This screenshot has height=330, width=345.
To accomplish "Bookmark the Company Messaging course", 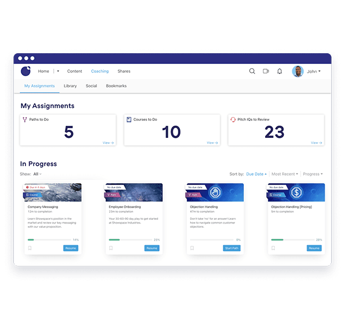I will point(30,248).
